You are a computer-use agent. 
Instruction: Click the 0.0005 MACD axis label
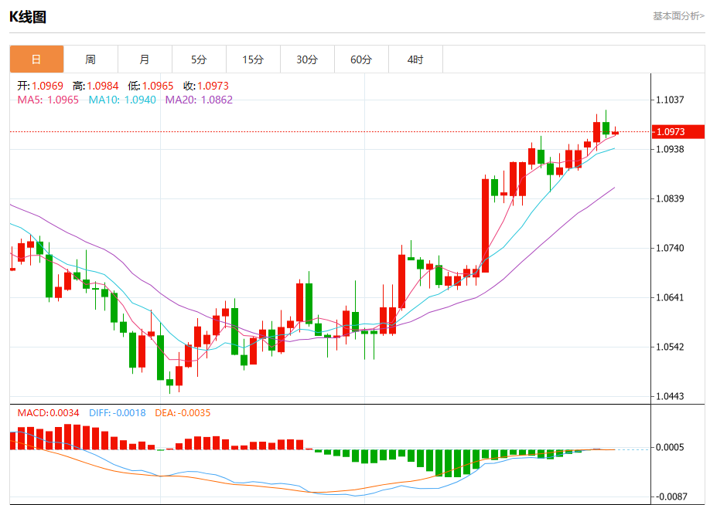[x=670, y=447]
